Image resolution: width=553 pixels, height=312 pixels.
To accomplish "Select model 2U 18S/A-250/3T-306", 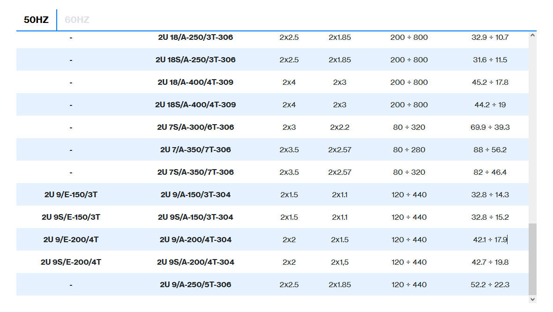I will [195, 60].
